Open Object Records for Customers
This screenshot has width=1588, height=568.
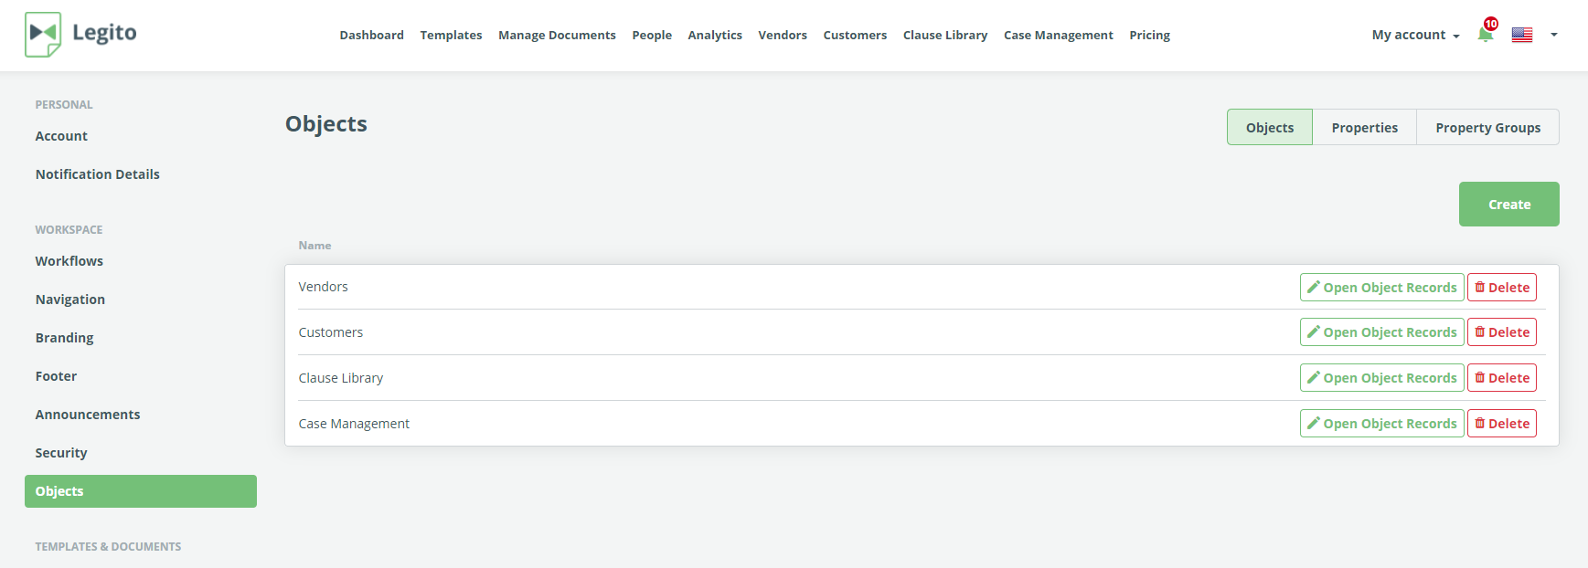click(x=1381, y=332)
